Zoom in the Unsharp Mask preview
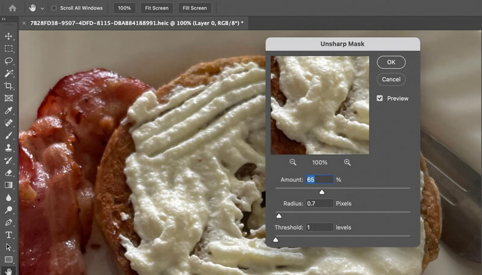Screen dimensions: 482x275 [x=348, y=162]
